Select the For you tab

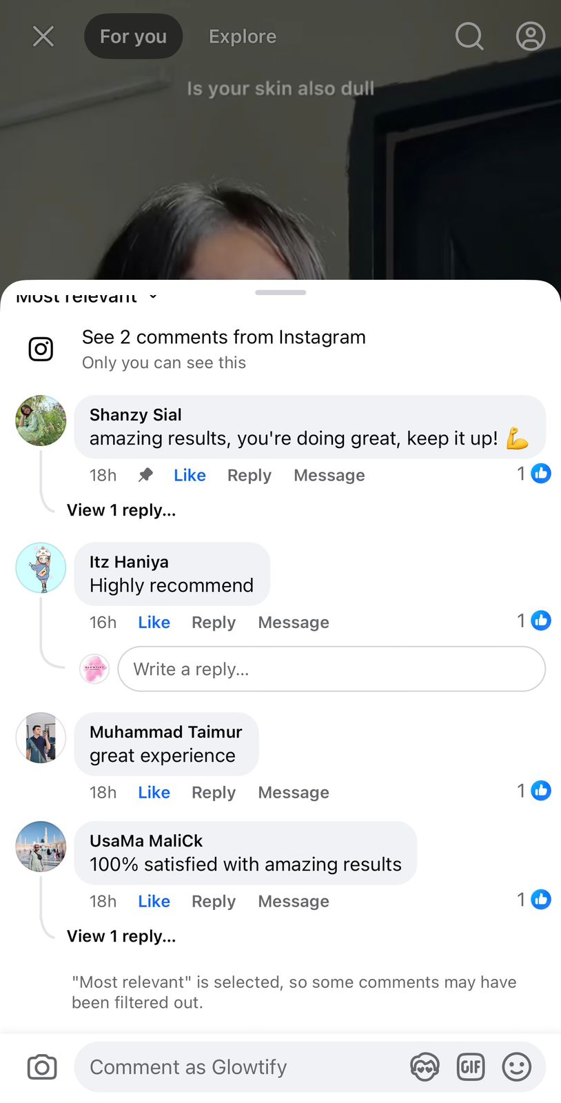133,36
